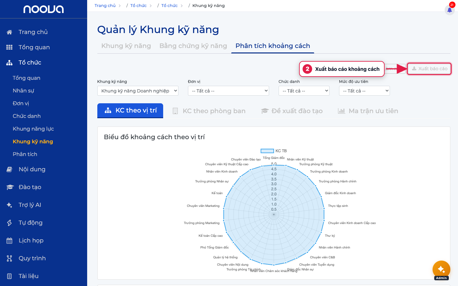The height and width of the screenshot is (286, 458).
Task: Click the calendar icon beside Lịch họp
Action: (x=10, y=241)
